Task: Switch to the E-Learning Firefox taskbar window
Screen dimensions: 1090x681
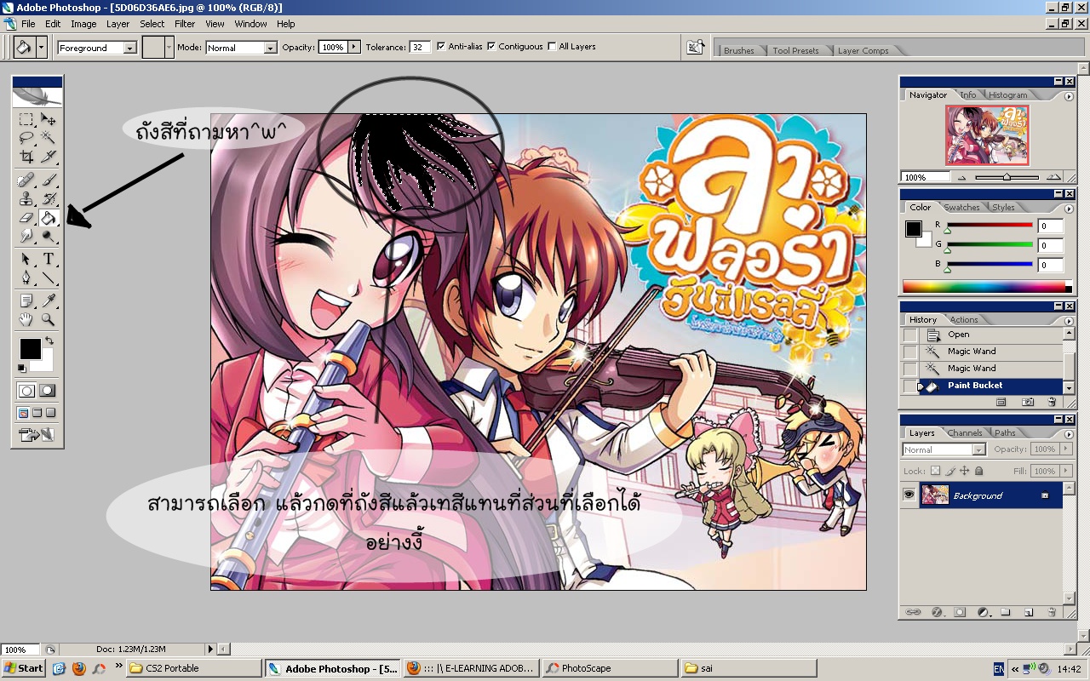Action: click(x=471, y=668)
